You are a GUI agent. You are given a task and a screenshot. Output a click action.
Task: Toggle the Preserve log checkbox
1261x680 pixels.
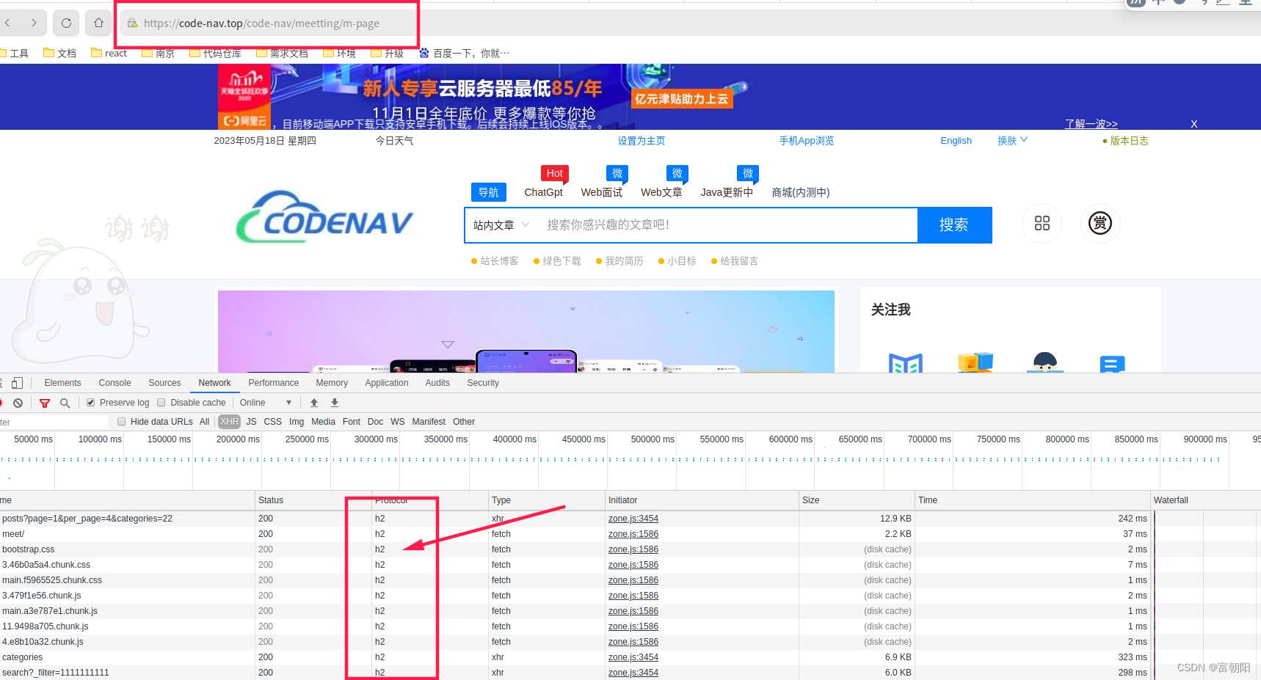pos(91,403)
